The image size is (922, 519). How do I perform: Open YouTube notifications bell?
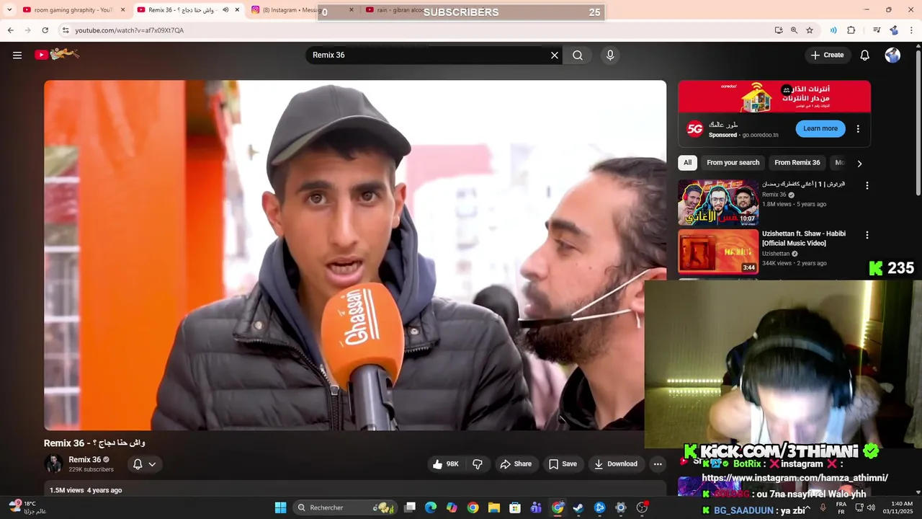pos(865,55)
